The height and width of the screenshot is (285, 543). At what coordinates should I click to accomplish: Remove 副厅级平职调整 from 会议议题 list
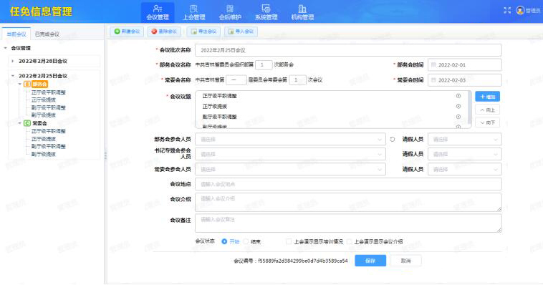(x=458, y=117)
